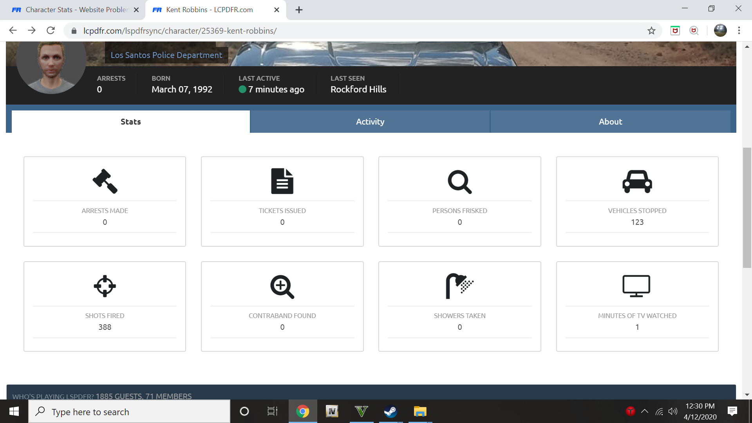Click the shower icon for Showers Taken
752x423 pixels.
coord(459,286)
